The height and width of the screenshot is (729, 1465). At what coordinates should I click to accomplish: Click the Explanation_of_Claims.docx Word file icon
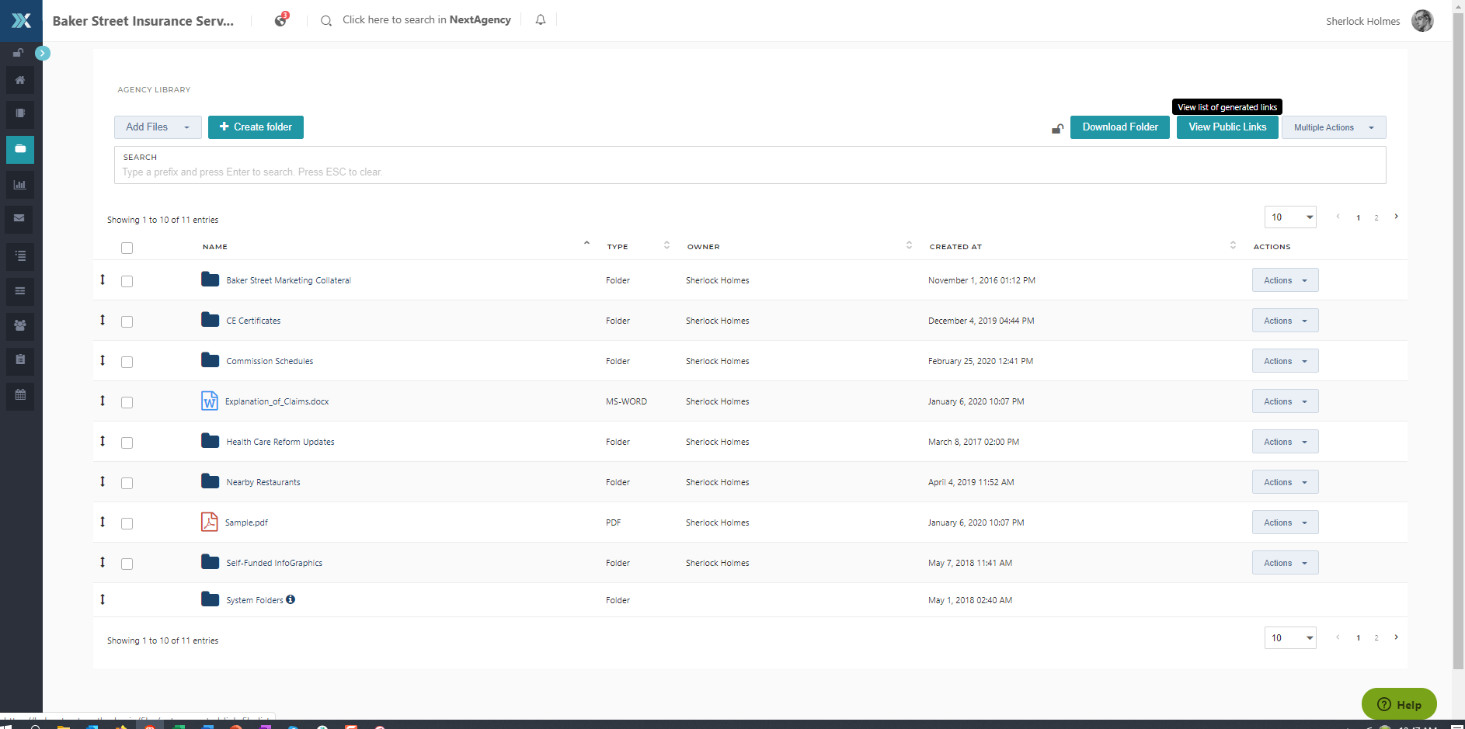(209, 401)
